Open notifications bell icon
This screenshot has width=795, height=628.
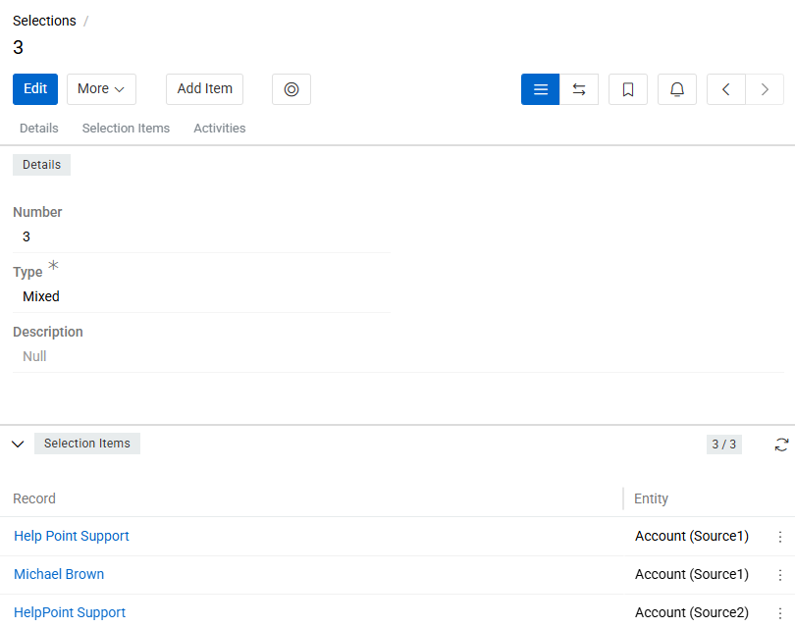(677, 89)
